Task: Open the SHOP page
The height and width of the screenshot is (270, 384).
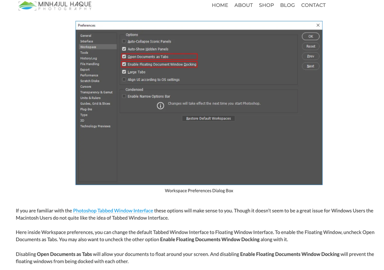Action: click(266, 5)
